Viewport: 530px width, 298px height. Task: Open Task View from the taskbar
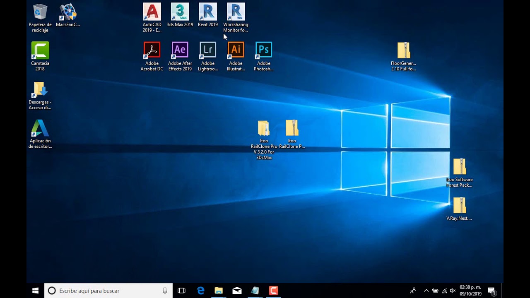(x=181, y=291)
